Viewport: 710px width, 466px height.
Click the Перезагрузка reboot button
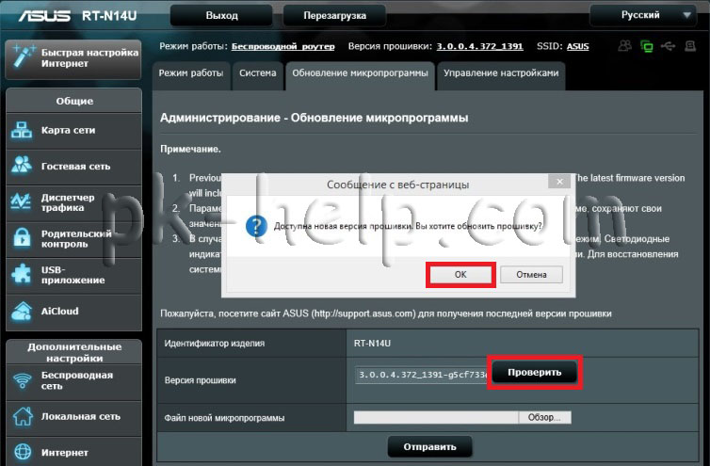tap(334, 16)
